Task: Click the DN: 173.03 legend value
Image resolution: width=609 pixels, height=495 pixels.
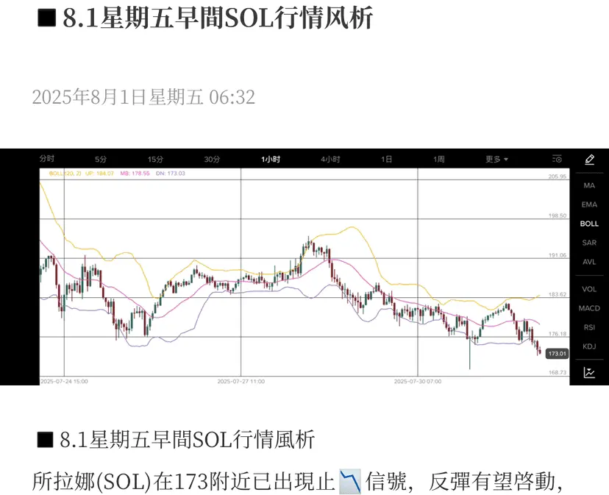Action: [x=171, y=174]
